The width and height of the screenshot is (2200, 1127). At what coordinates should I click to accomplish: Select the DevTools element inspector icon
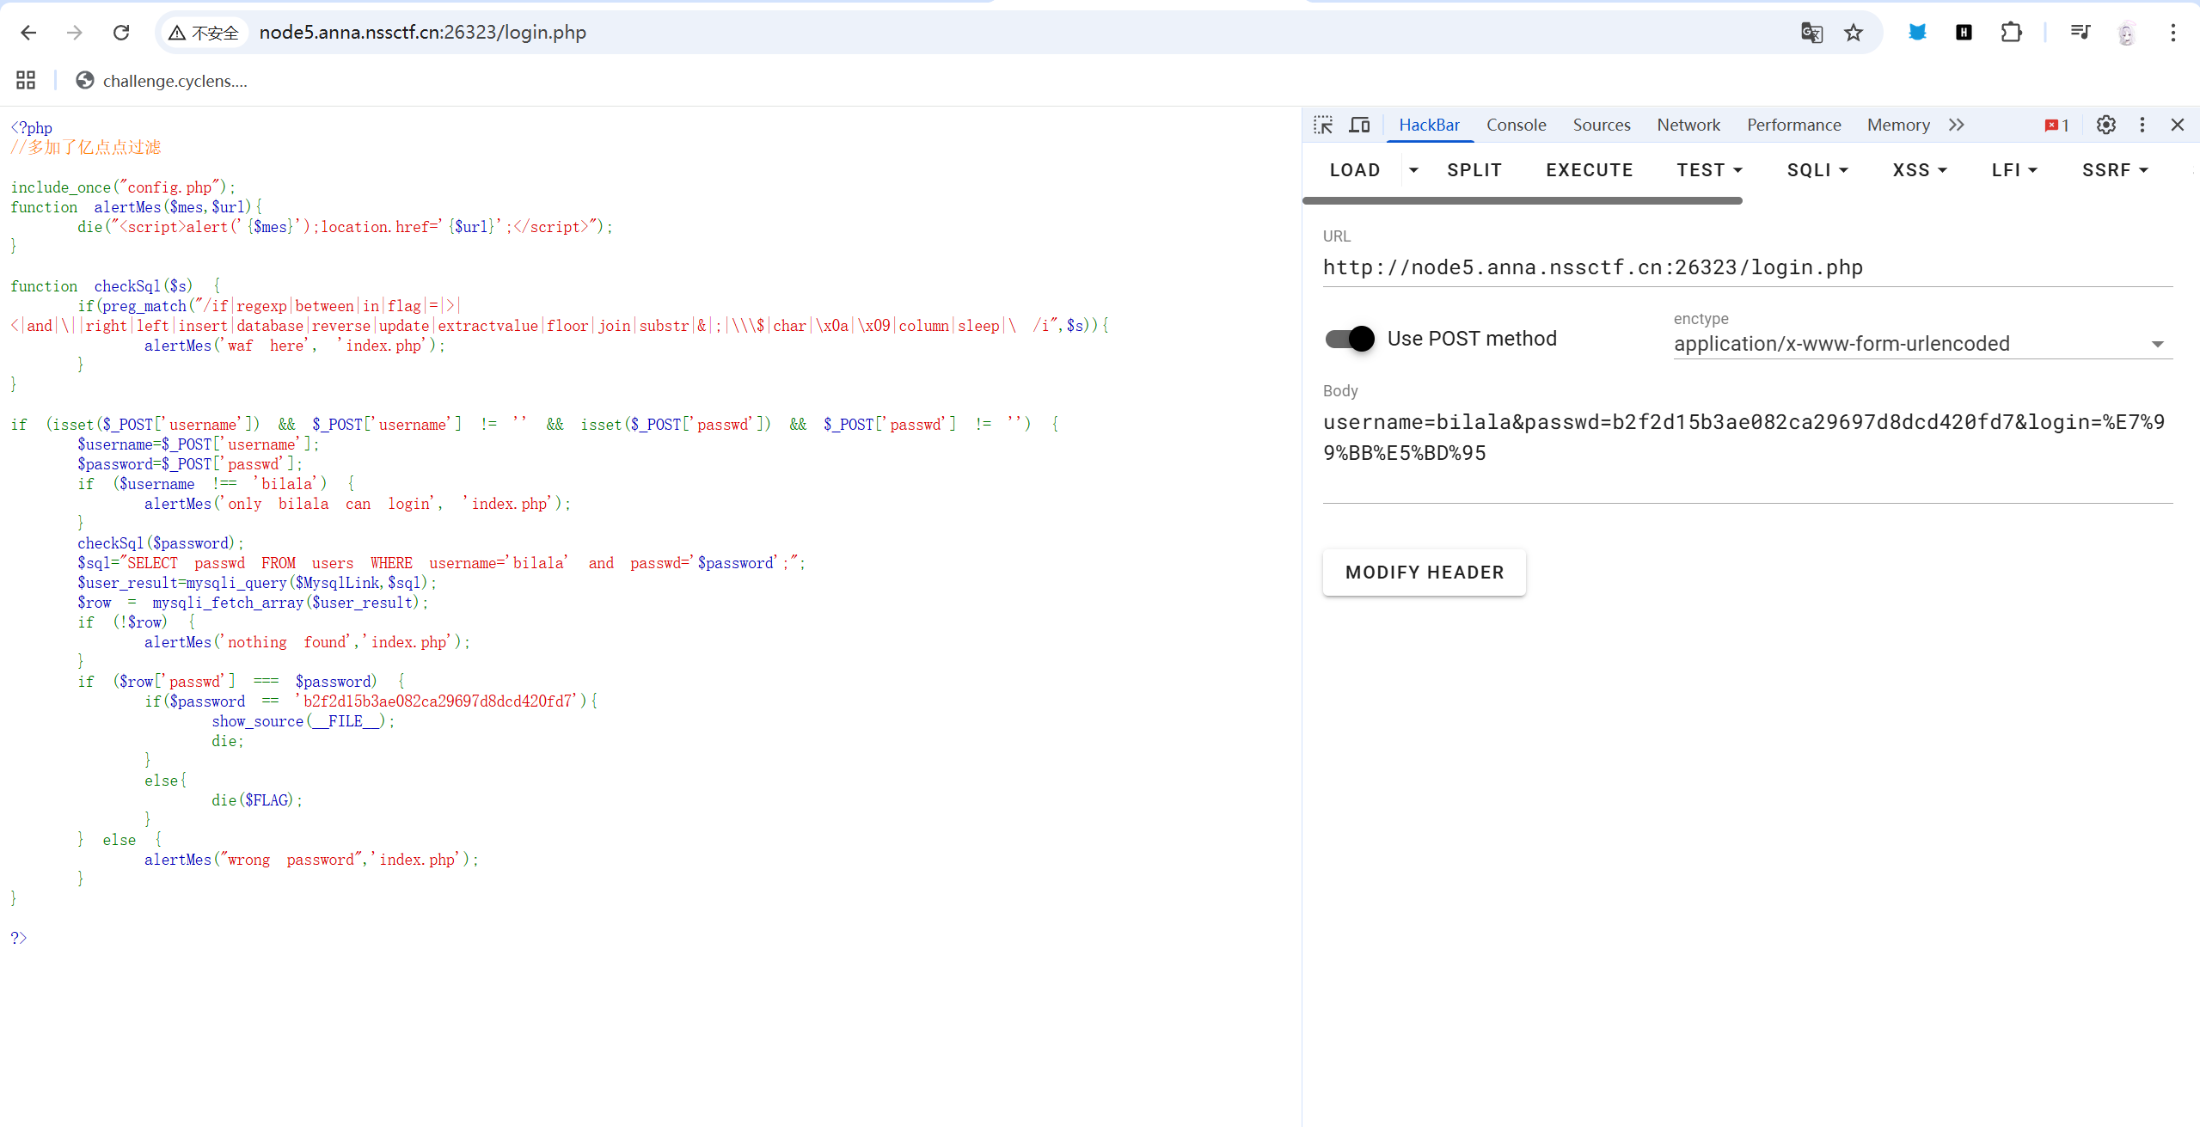1323,126
